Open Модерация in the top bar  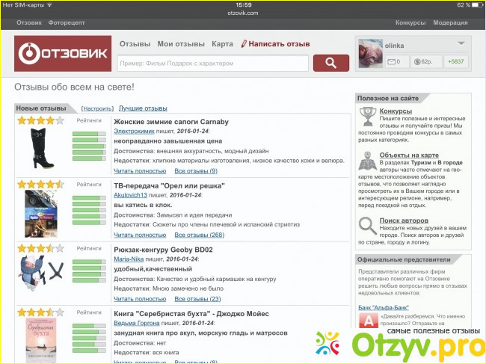click(450, 23)
